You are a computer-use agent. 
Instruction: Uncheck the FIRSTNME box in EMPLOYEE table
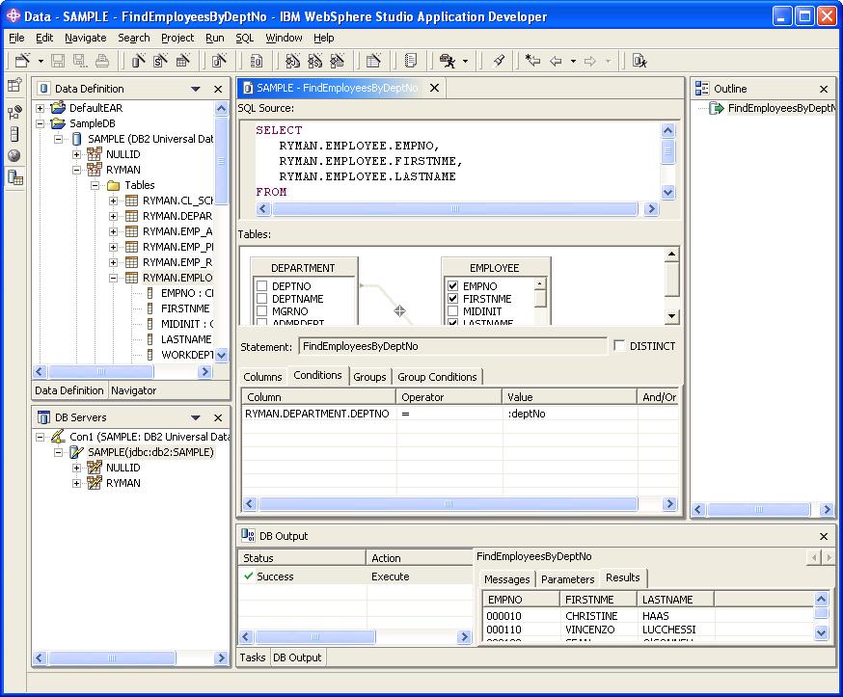click(452, 298)
